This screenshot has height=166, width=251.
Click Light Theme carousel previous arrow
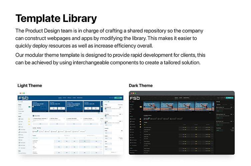[x=33, y=106]
